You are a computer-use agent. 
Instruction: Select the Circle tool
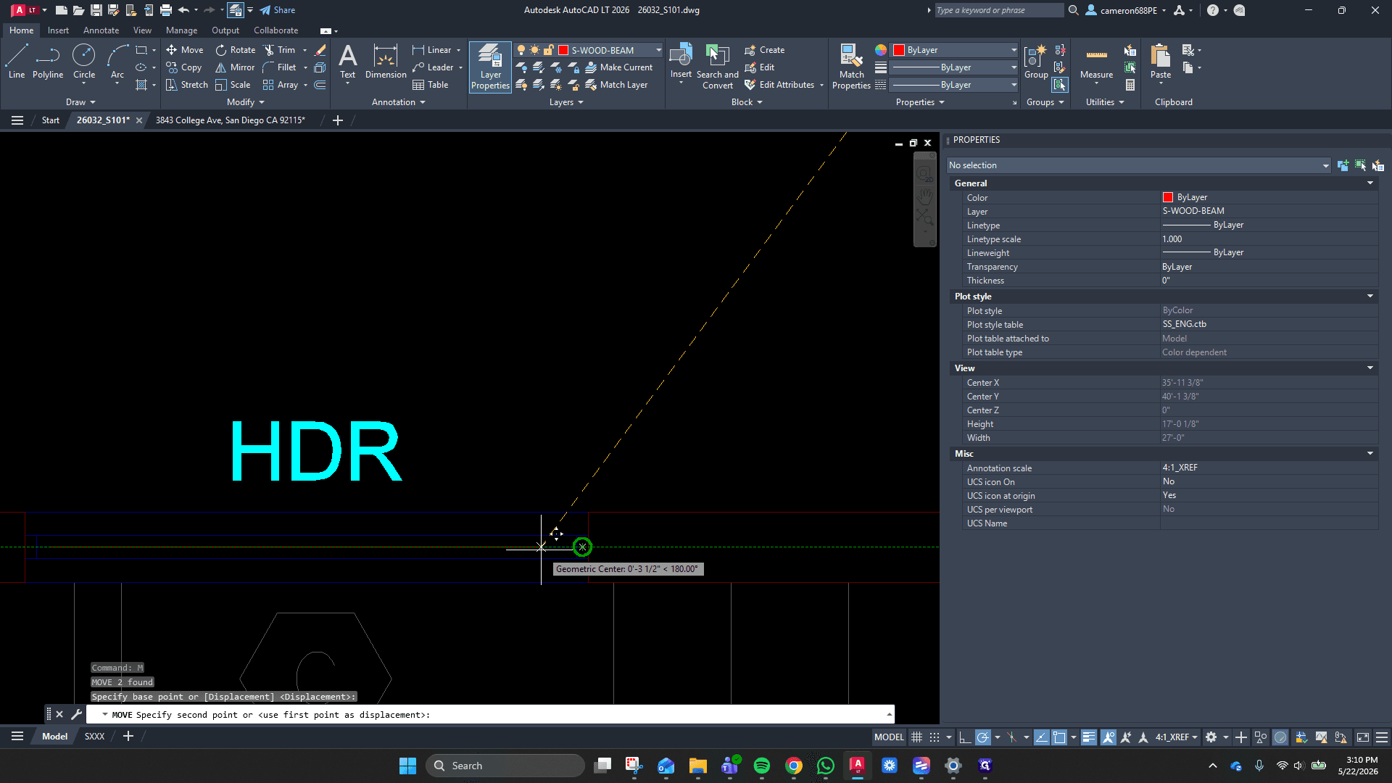[84, 61]
